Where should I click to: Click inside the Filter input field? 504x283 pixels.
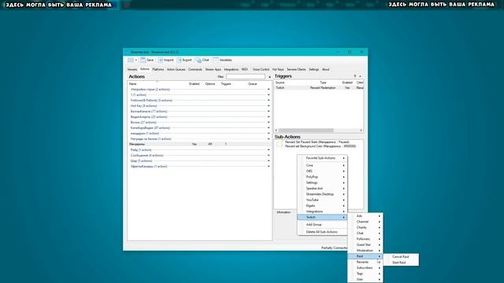click(x=246, y=77)
